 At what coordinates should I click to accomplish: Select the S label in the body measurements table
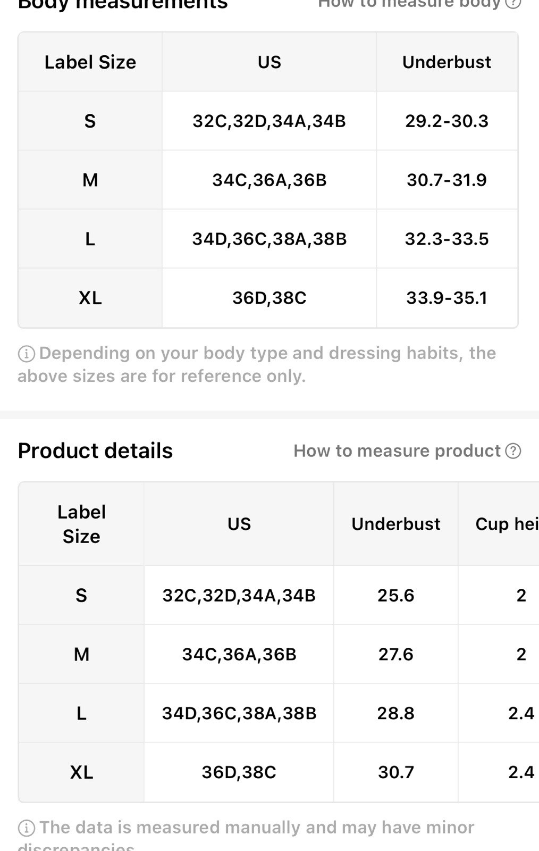coord(90,121)
